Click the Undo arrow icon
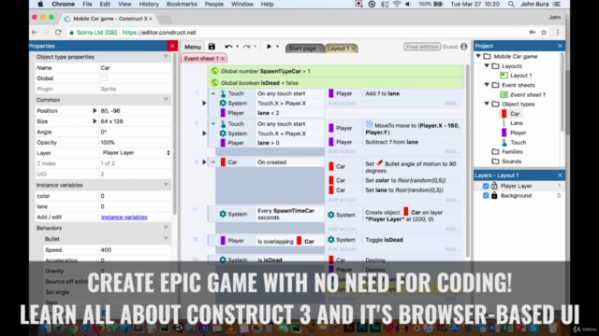This screenshot has height=336, width=599. (x=228, y=47)
